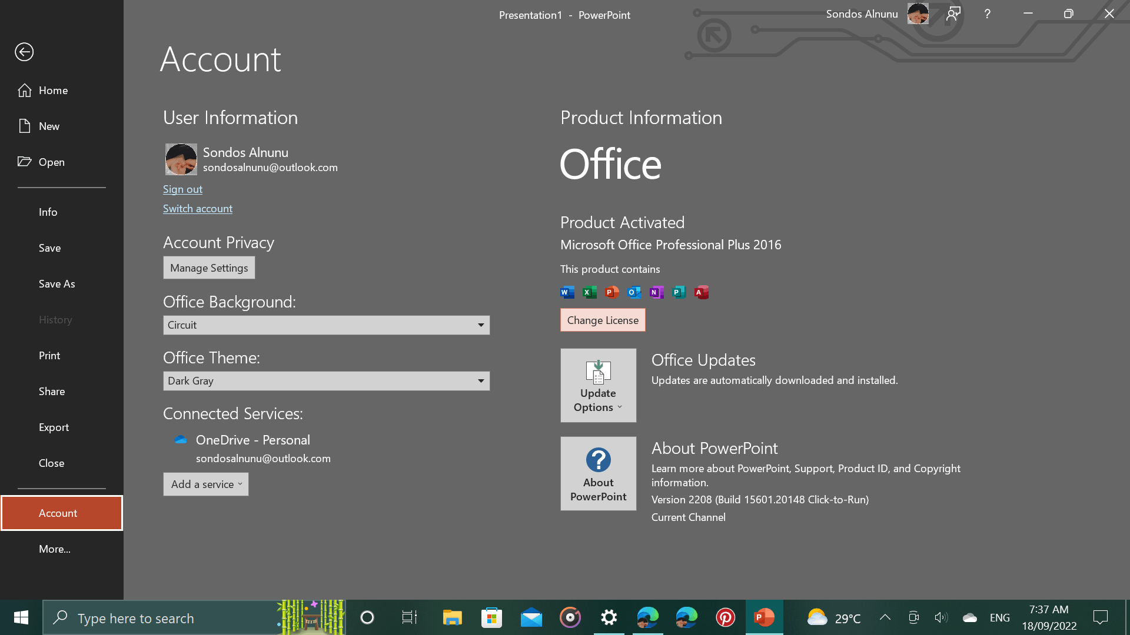Viewport: 1130px width, 635px height.
Task: Open the feedback icon in the title bar
Action: [953, 14]
